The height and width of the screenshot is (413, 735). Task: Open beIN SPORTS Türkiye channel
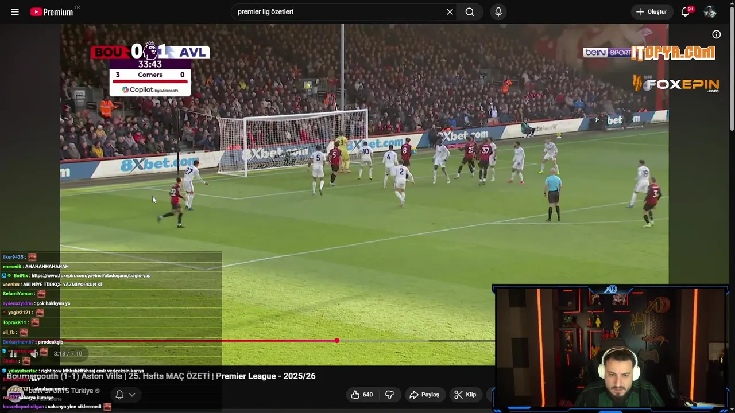point(61,391)
